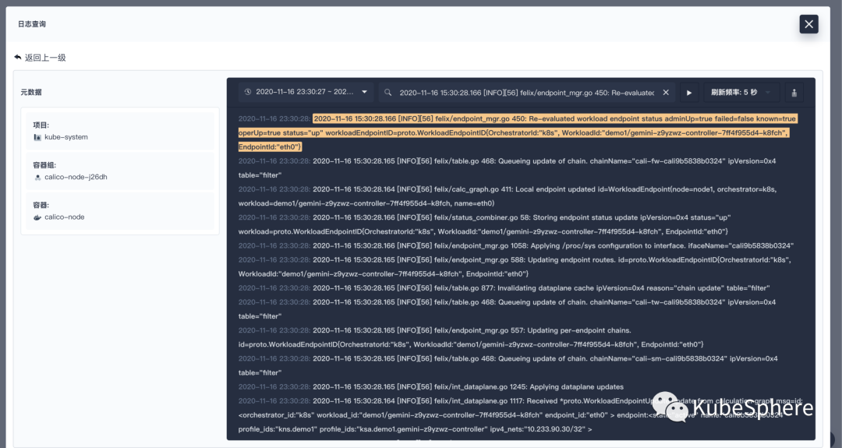Open the 刷新频率 refresh rate dropdown
This screenshot has width=842, height=448.
[741, 92]
